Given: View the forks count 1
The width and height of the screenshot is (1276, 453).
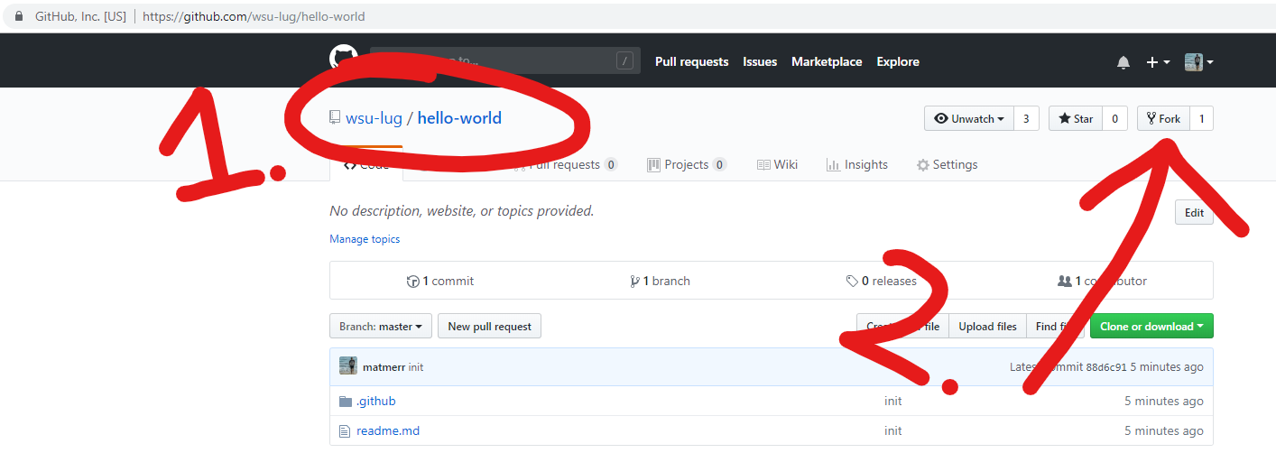Looking at the screenshot, I should click(1201, 118).
